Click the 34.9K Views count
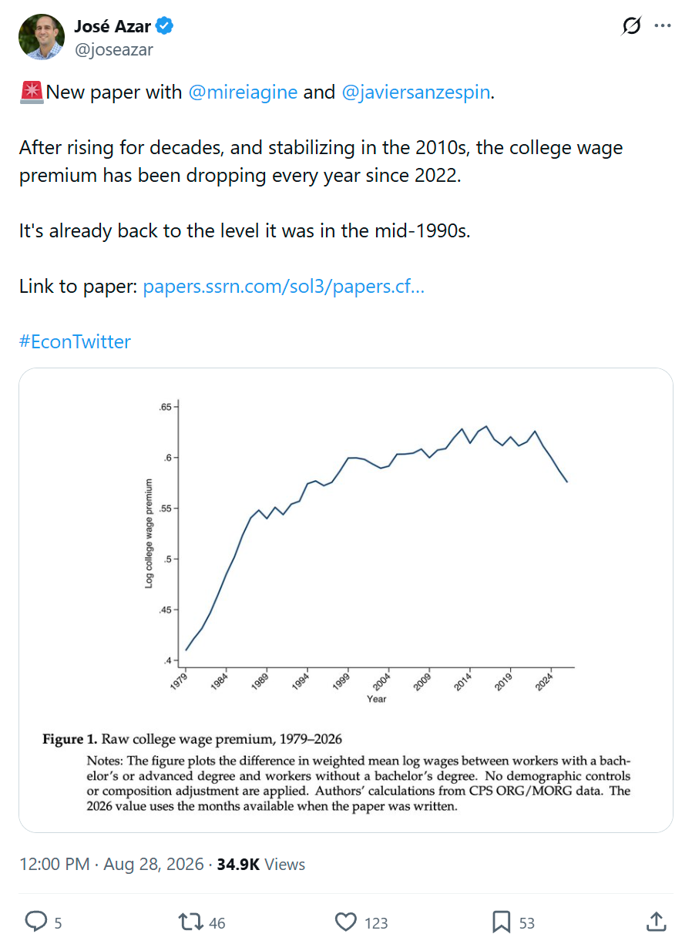This screenshot has width=692, height=944. (x=261, y=865)
